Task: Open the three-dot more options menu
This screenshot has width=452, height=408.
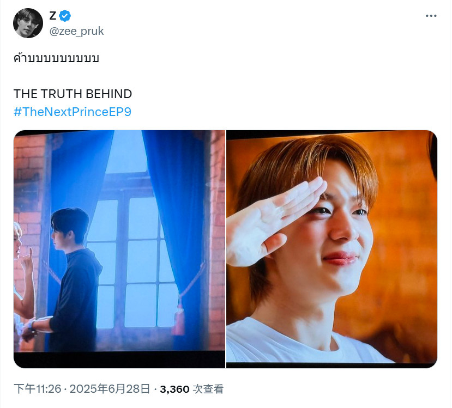Action: (431, 16)
